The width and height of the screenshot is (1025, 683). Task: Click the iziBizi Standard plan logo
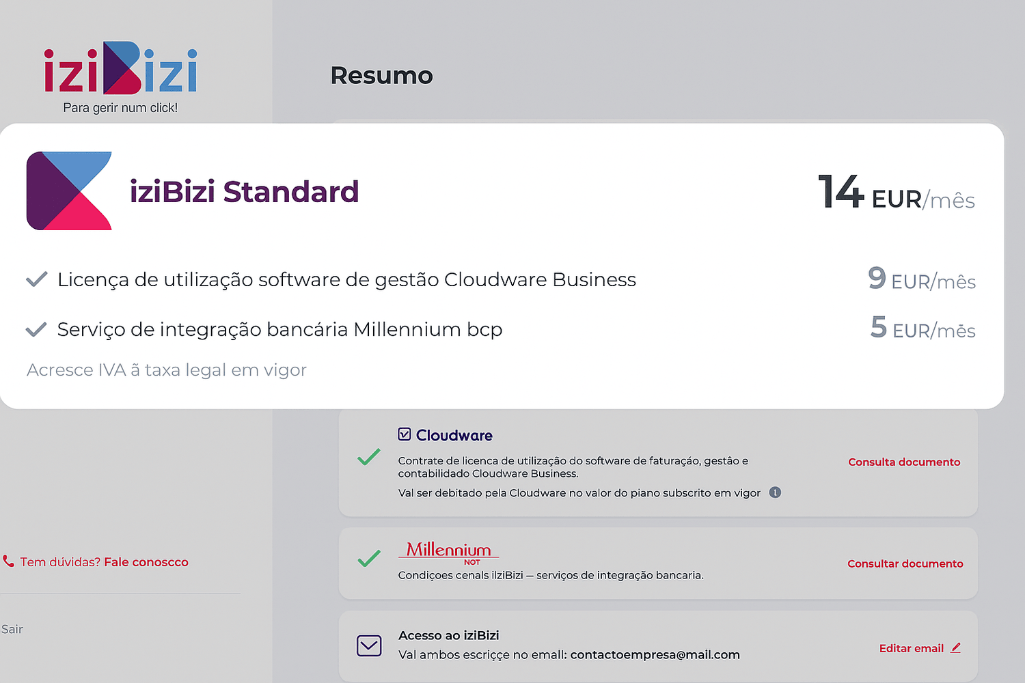pyautogui.click(x=69, y=191)
